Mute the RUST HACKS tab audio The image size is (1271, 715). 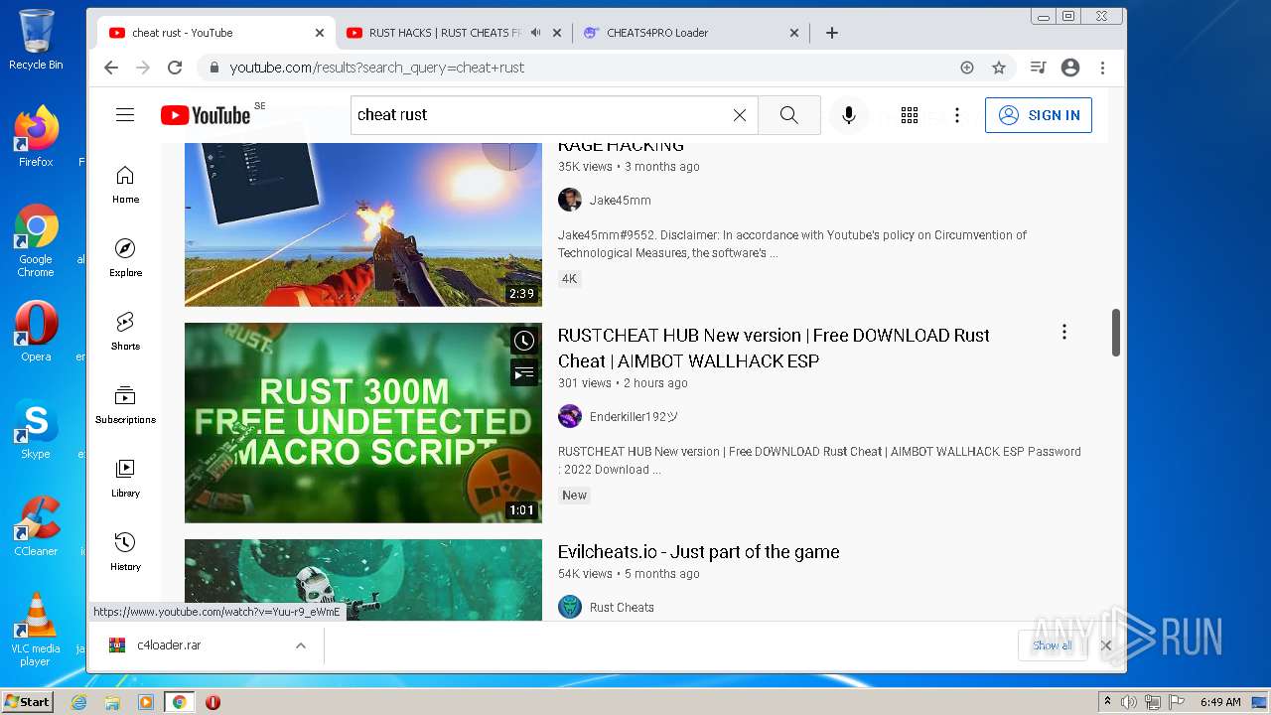pyautogui.click(x=536, y=33)
